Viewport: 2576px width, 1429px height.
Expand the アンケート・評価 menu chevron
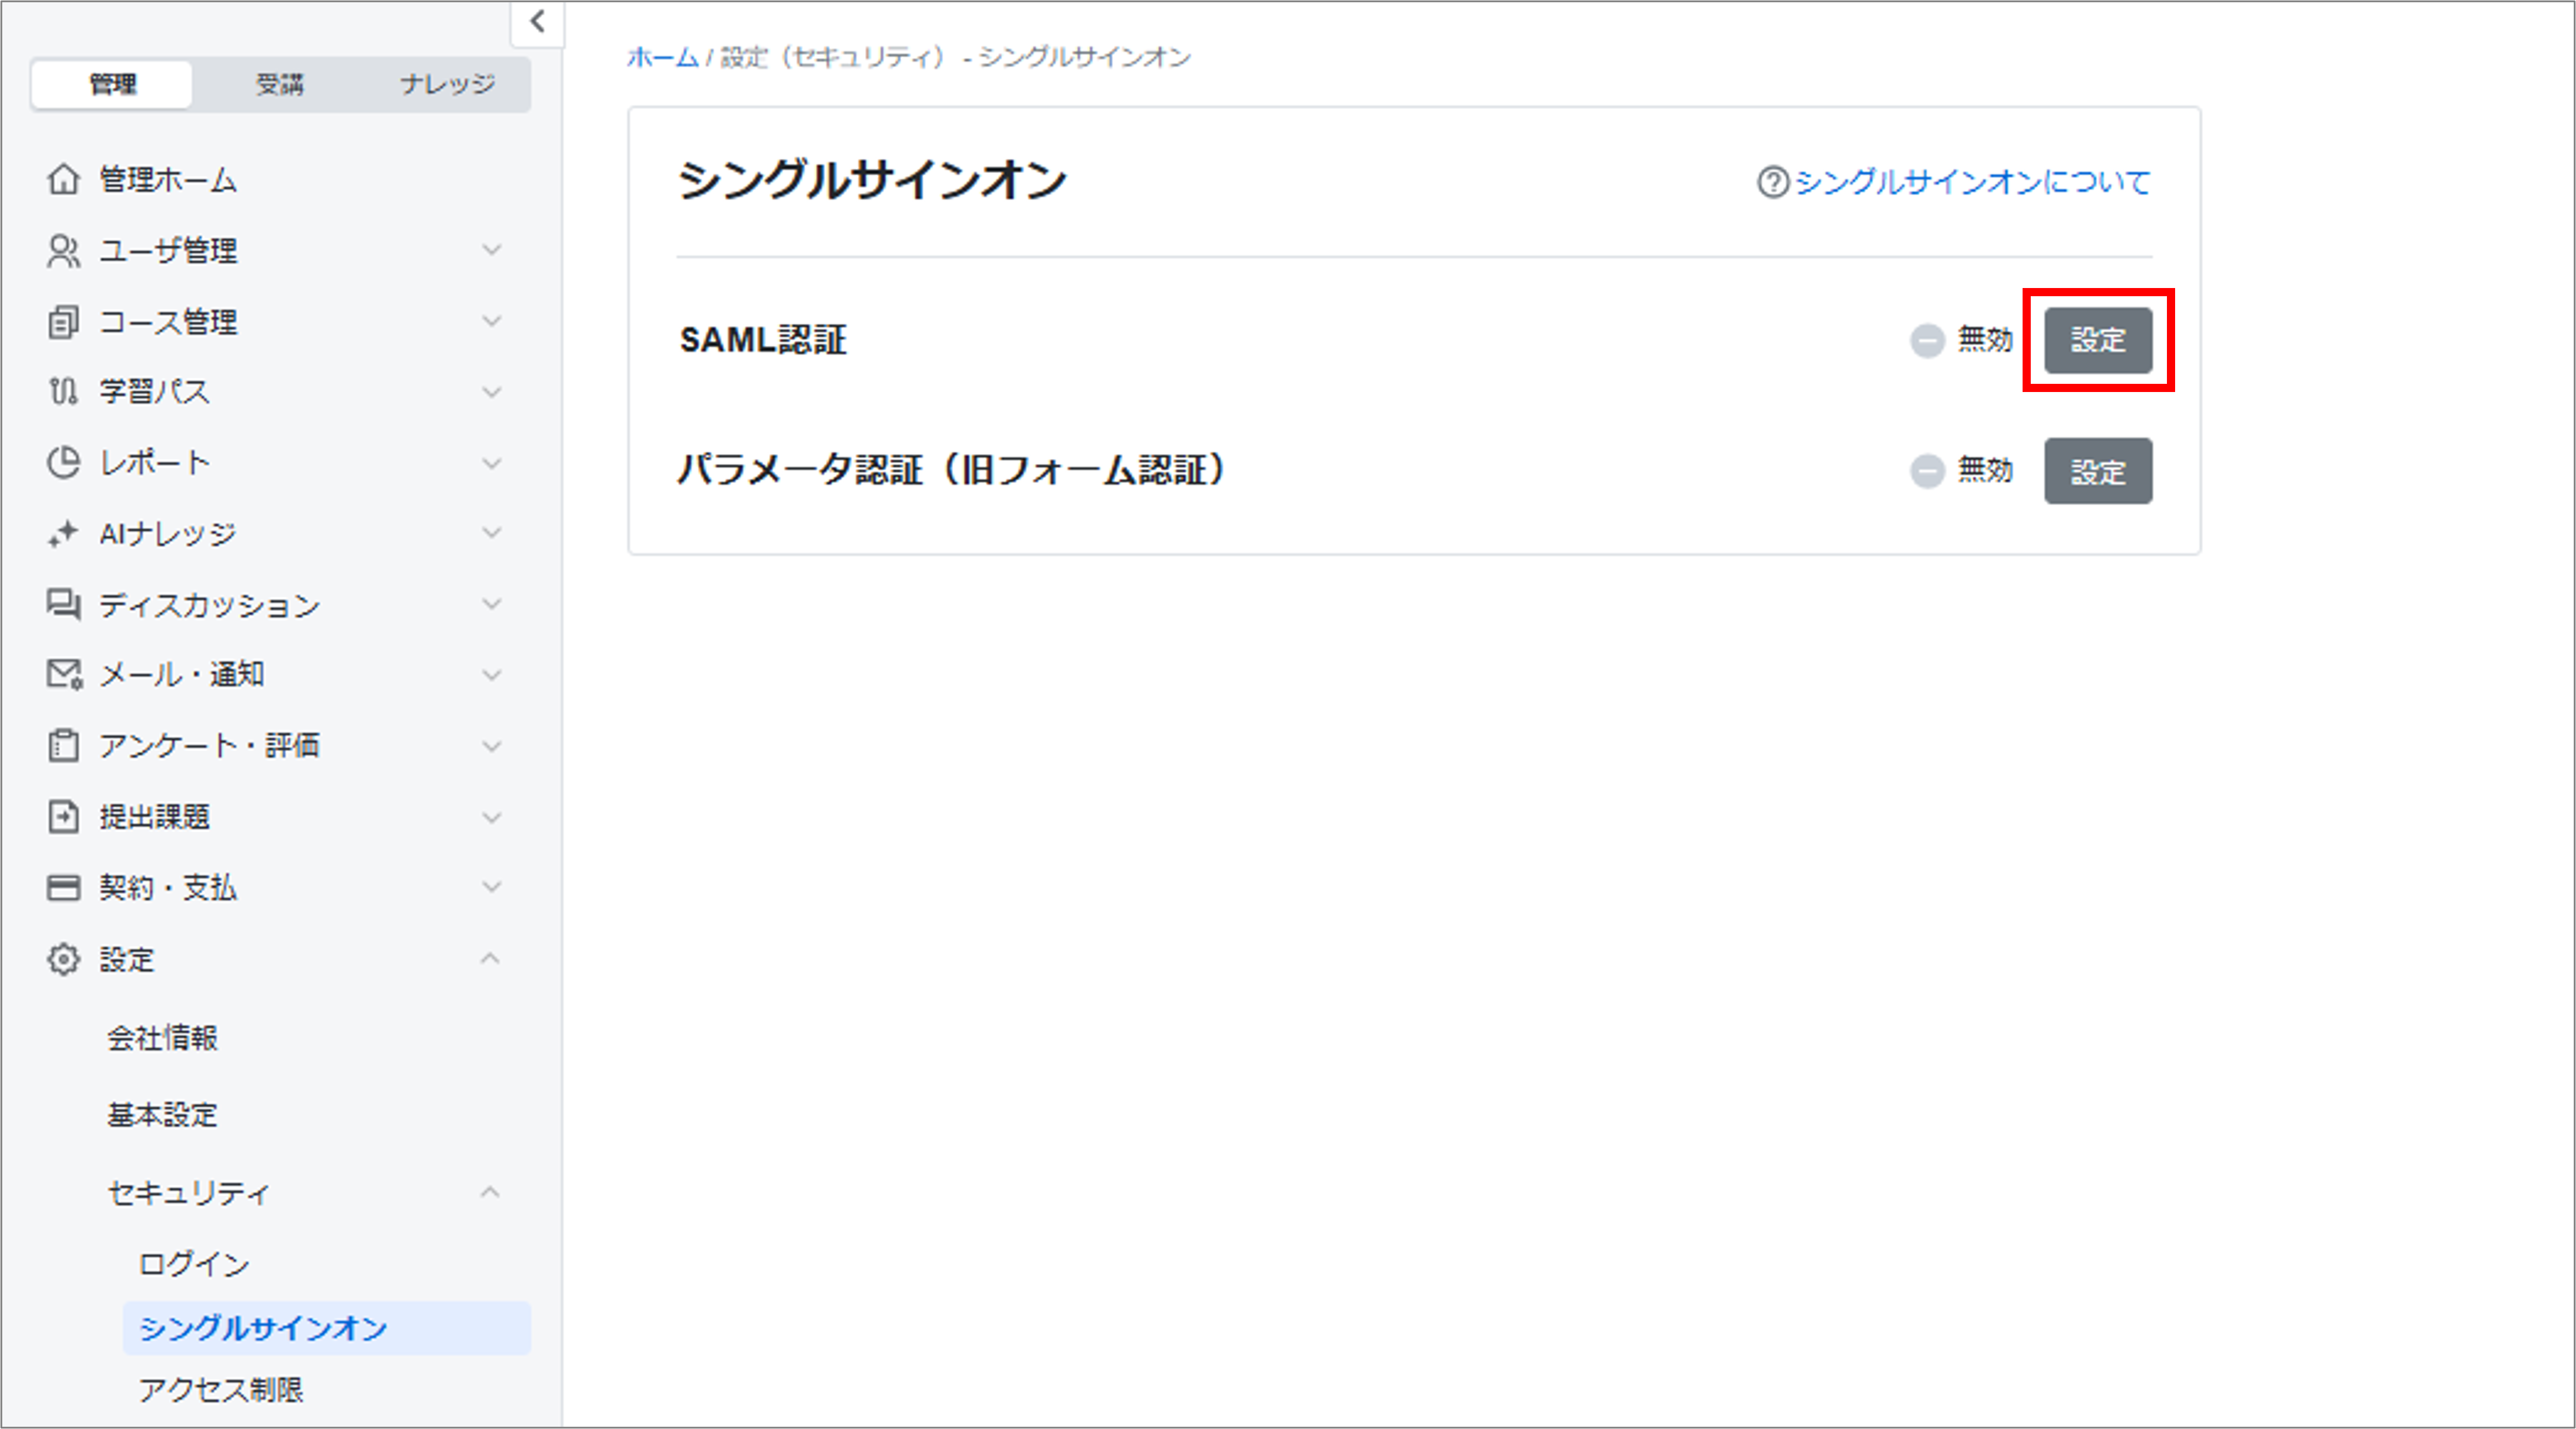point(491,746)
